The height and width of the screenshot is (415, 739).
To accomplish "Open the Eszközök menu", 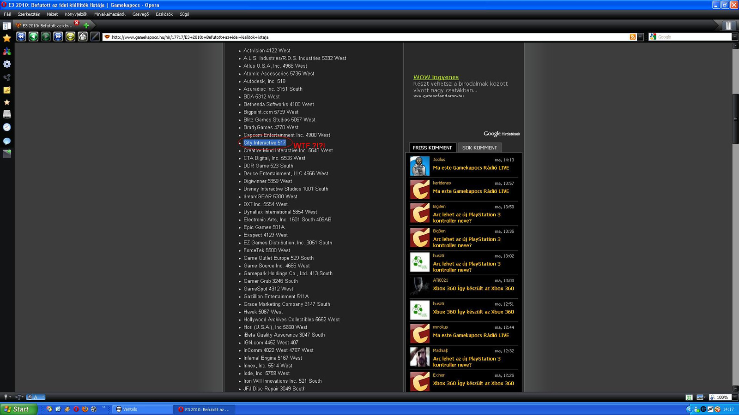I will tap(164, 14).
